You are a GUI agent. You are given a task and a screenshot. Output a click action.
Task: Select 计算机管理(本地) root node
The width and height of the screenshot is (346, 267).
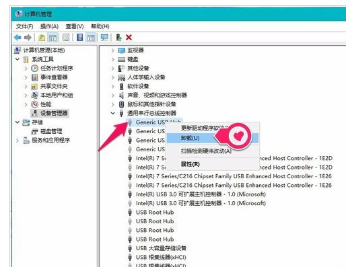pyautogui.click(x=44, y=50)
